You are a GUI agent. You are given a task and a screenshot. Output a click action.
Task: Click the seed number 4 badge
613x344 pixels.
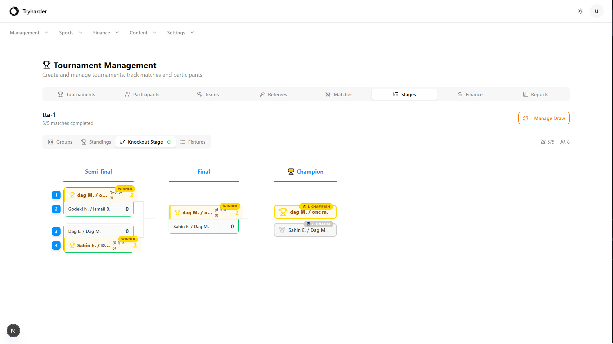56,245
